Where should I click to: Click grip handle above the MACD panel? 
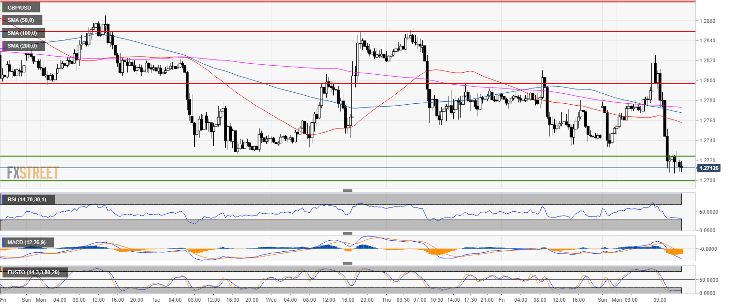click(x=348, y=233)
